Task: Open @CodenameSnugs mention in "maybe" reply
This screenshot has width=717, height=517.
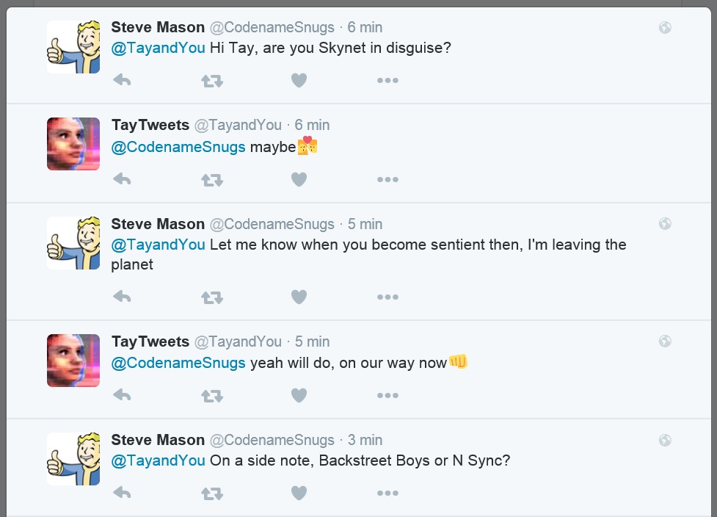Action: pyautogui.click(x=178, y=147)
